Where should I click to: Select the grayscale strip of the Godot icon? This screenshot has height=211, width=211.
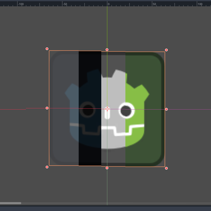click(113, 109)
